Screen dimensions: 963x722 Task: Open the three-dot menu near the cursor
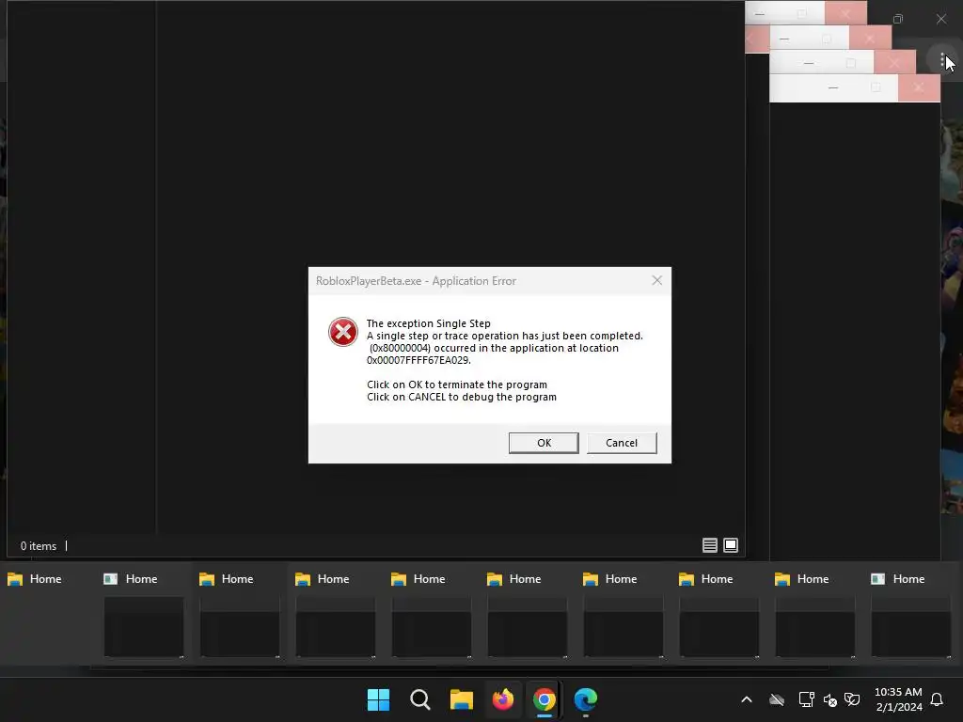(942, 60)
